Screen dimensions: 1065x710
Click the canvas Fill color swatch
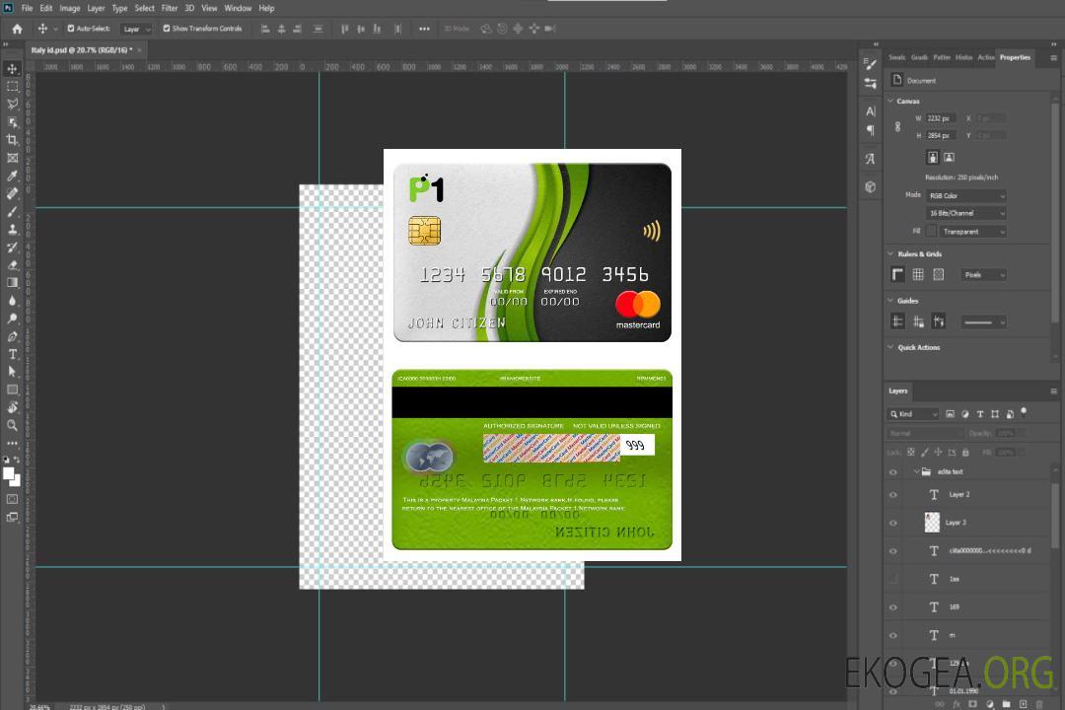point(932,231)
